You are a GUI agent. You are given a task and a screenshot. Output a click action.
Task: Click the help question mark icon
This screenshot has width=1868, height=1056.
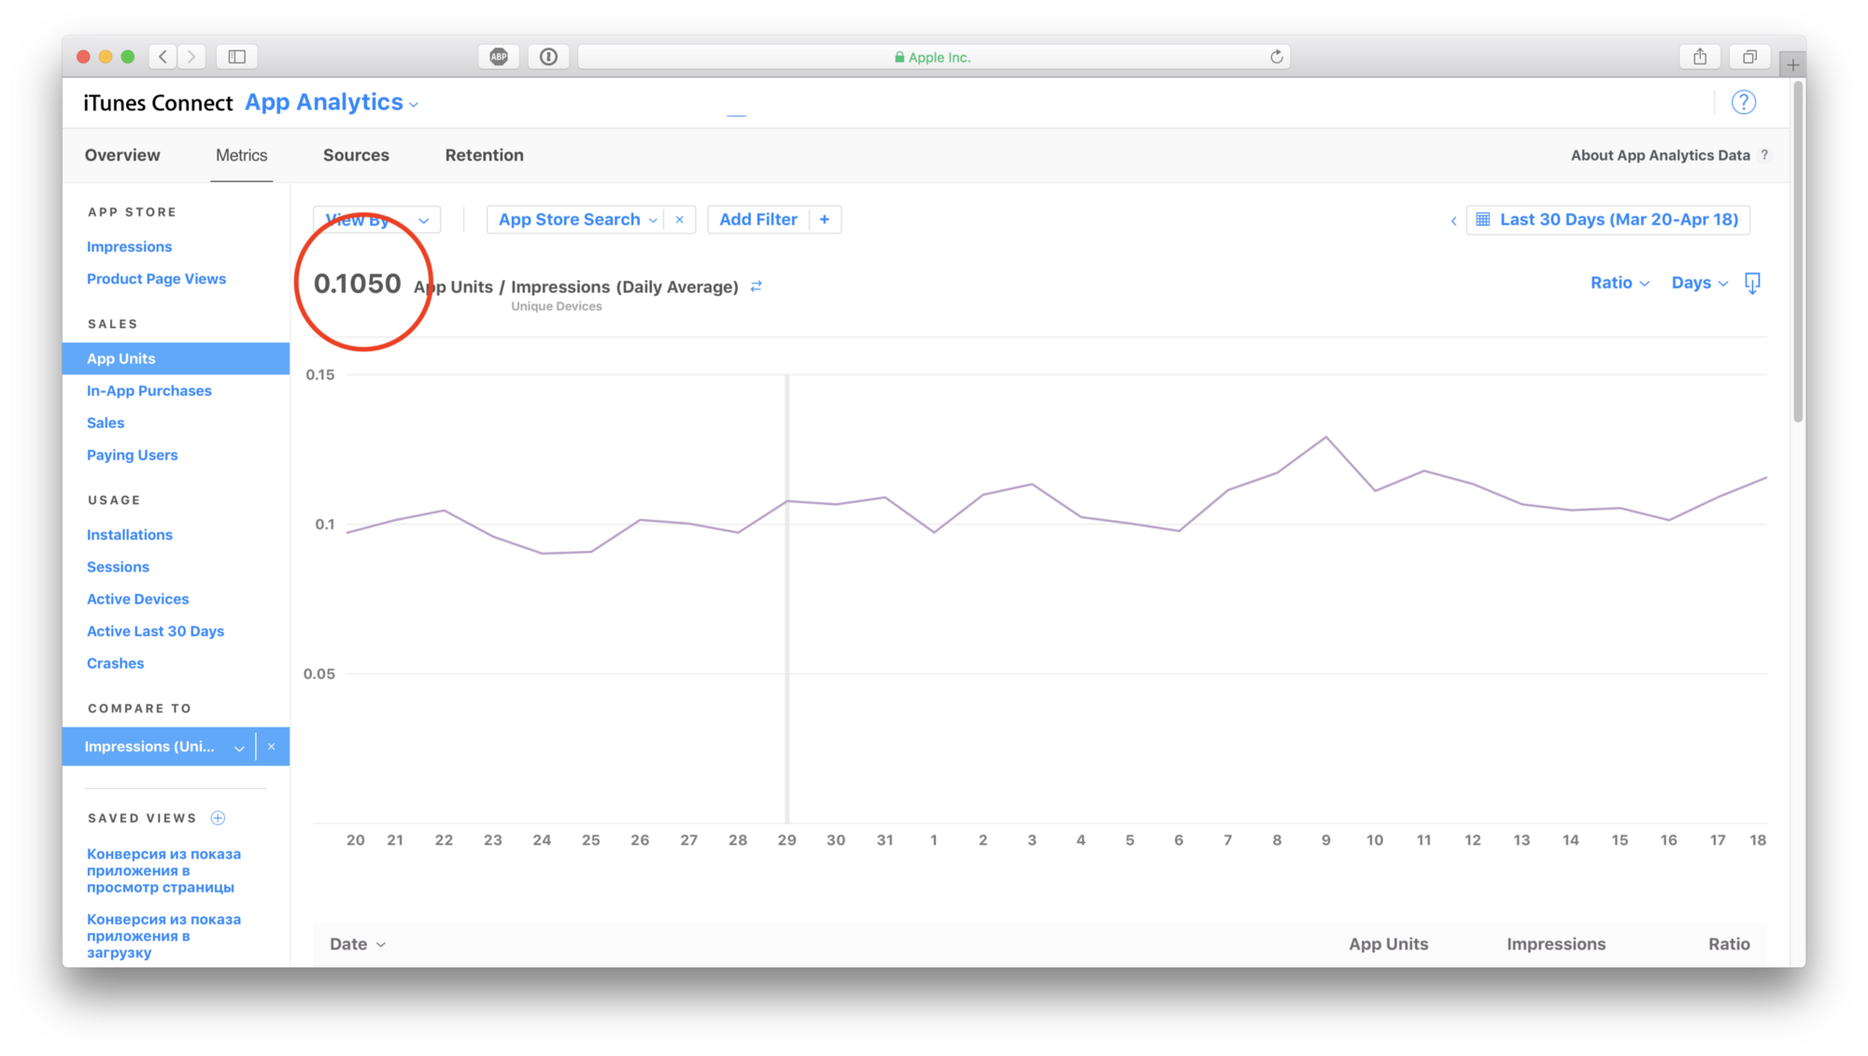point(1743,103)
